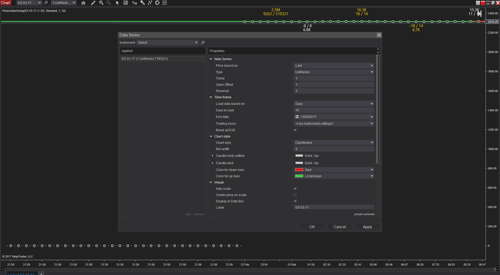Viewport: 500px width, 275px height.
Task: Click the Trend value field
Action: pyautogui.click(x=334, y=78)
